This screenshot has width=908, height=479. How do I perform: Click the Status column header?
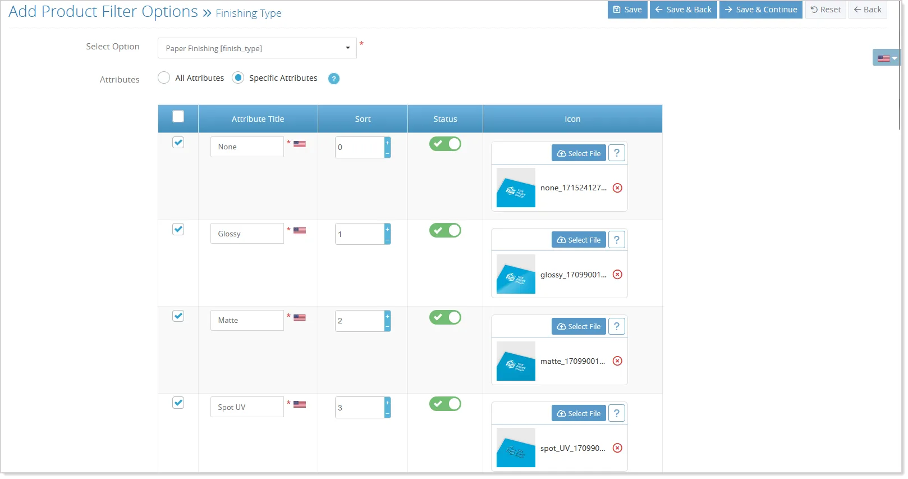pos(445,119)
